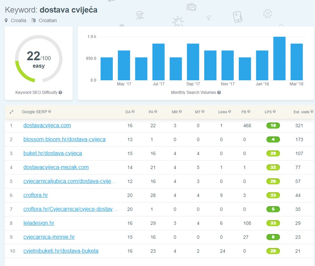The height and width of the screenshot is (266, 315).
Task: Sort by LPS column header
Action: click(268, 112)
